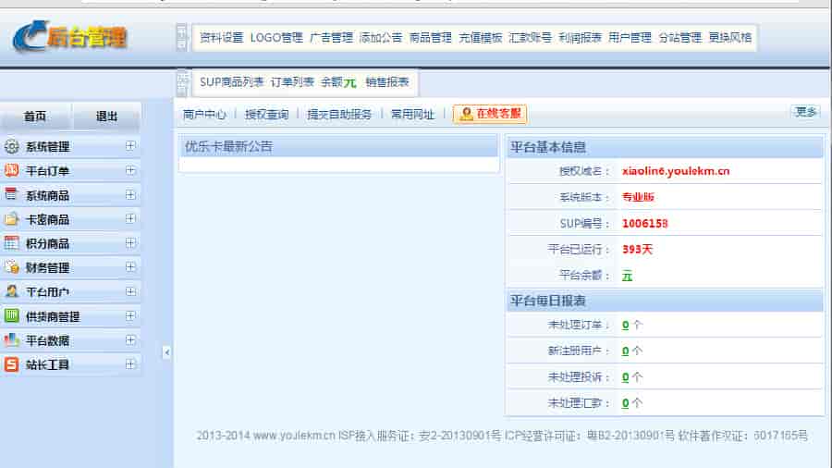832x468 pixels.
Task: Open 更换风格 in the top menu
Action: 730,38
